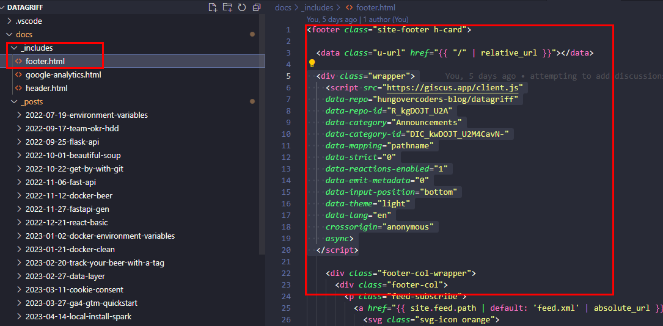Click the lightbulb code action icon
The height and width of the screenshot is (326, 663).
(x=312, y=63)
